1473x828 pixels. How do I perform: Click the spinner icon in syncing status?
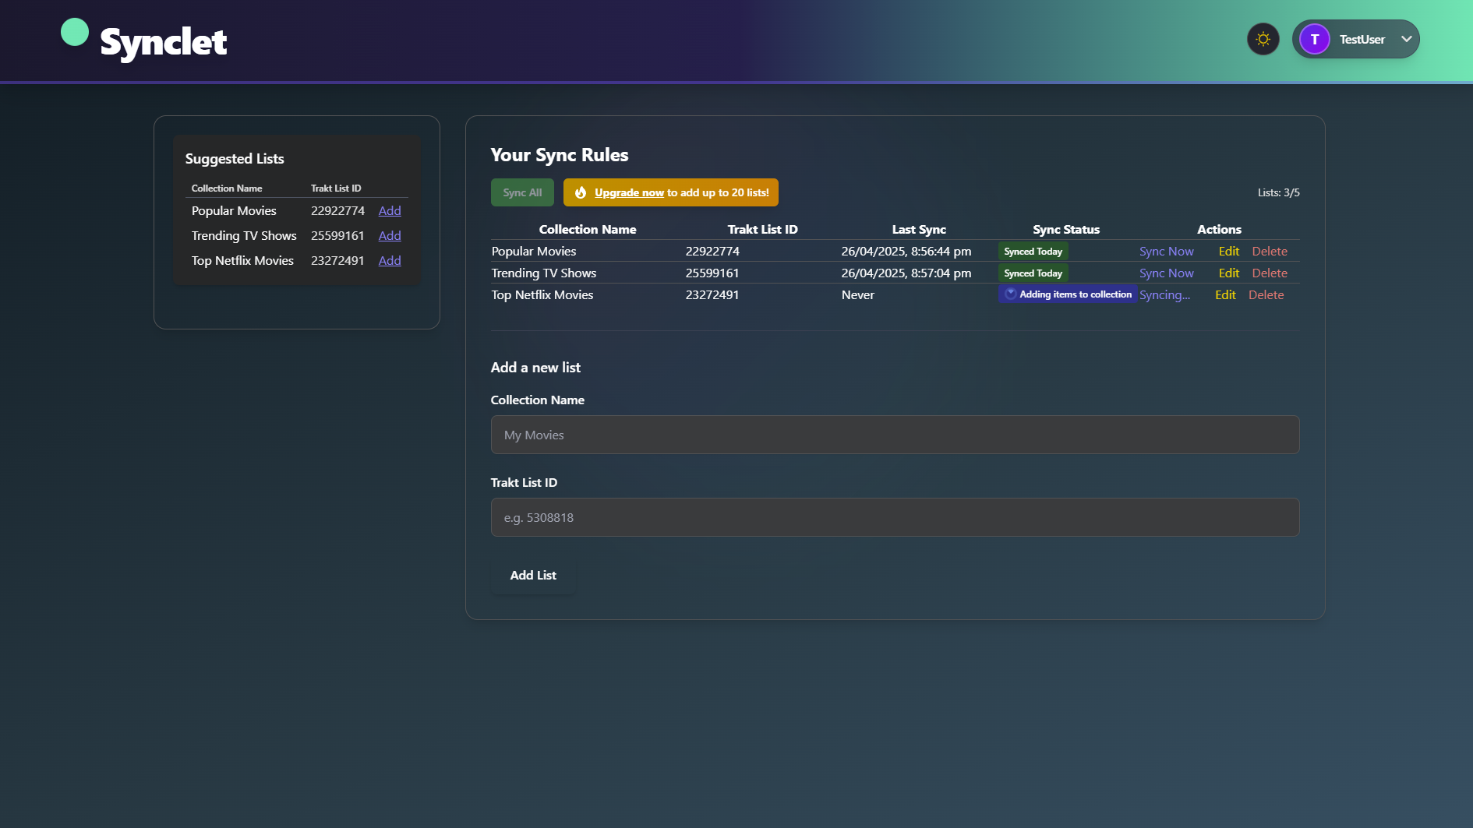point(1011,294)
